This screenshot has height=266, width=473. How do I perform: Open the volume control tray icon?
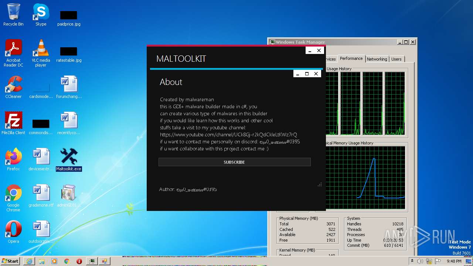pyautogui.click(x=421, y=261)
